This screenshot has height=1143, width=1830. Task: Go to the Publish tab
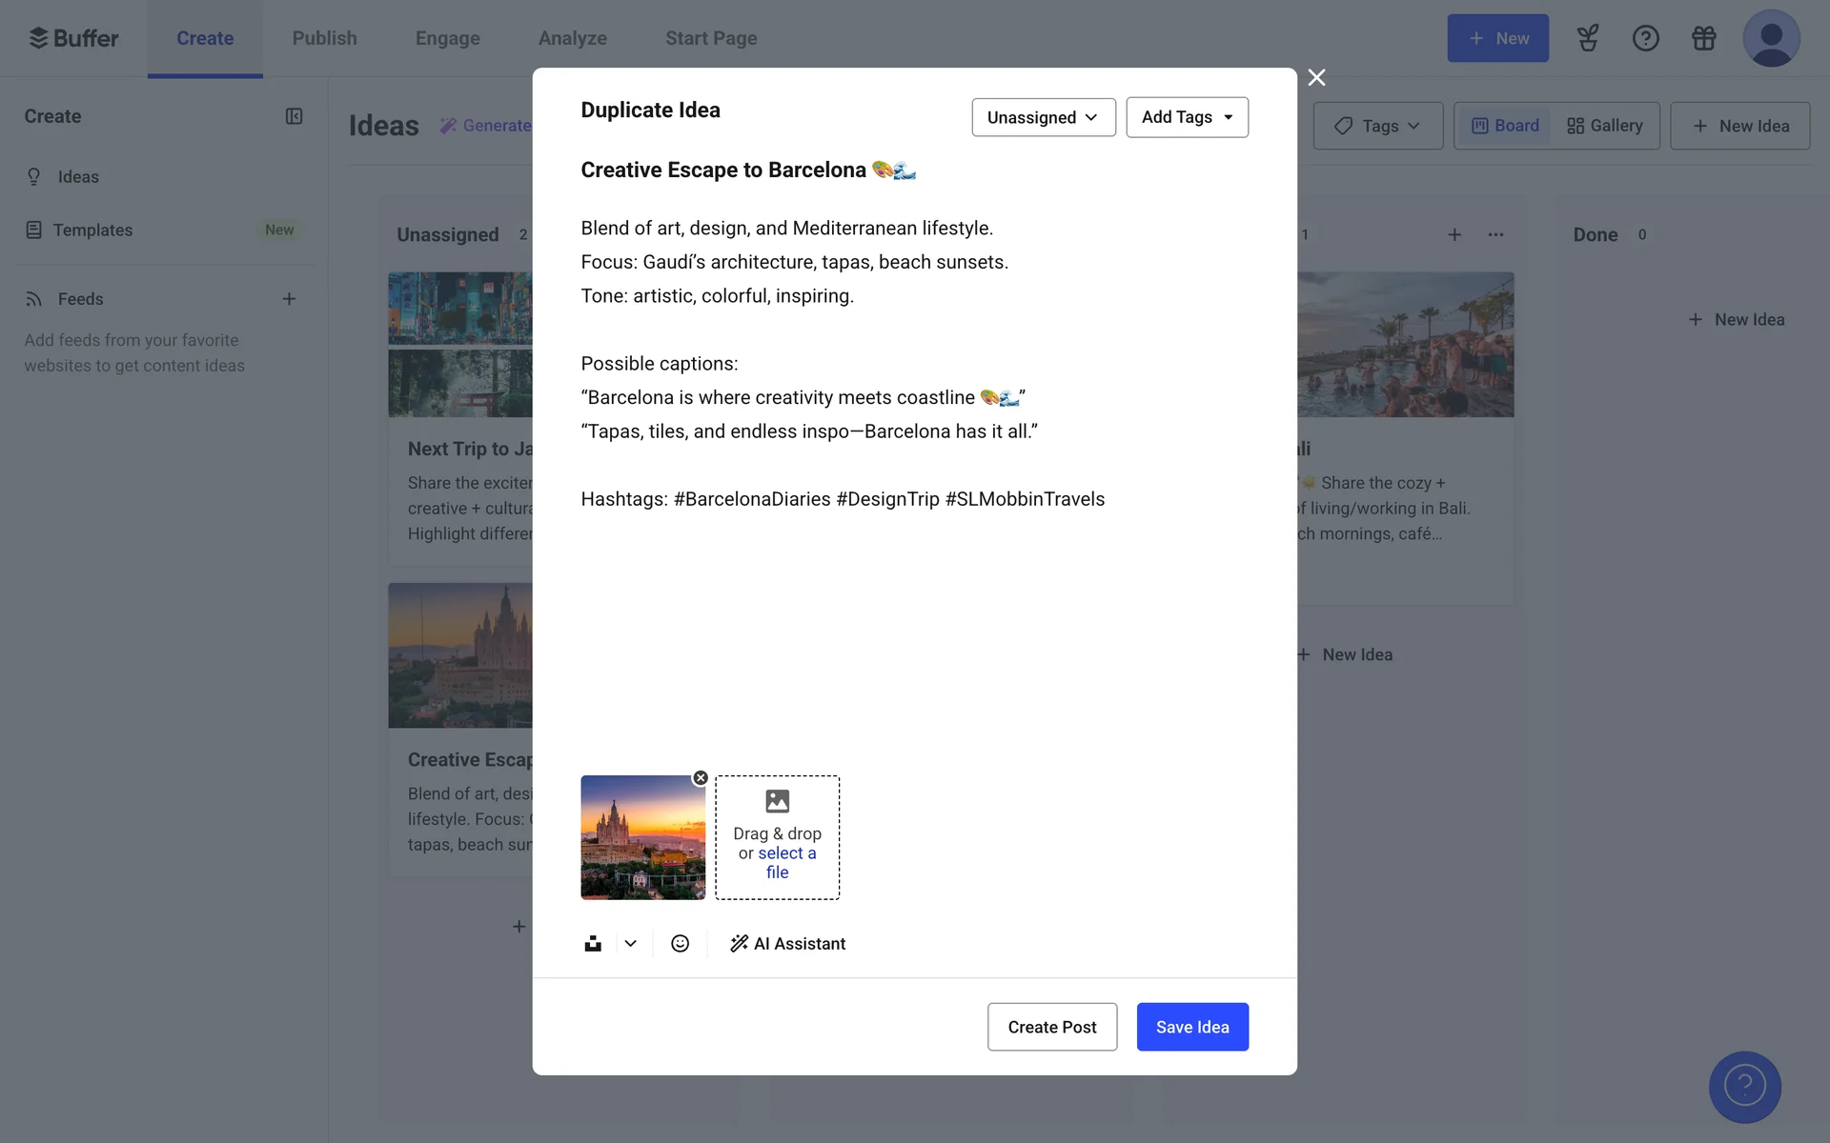click(324, 38)
